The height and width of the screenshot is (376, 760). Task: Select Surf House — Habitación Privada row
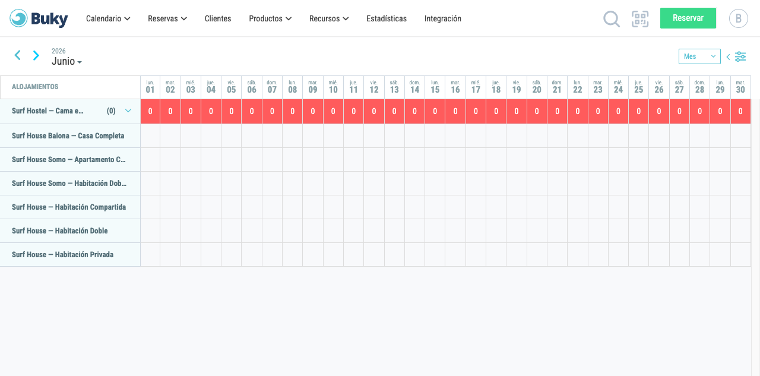point(70,254)
